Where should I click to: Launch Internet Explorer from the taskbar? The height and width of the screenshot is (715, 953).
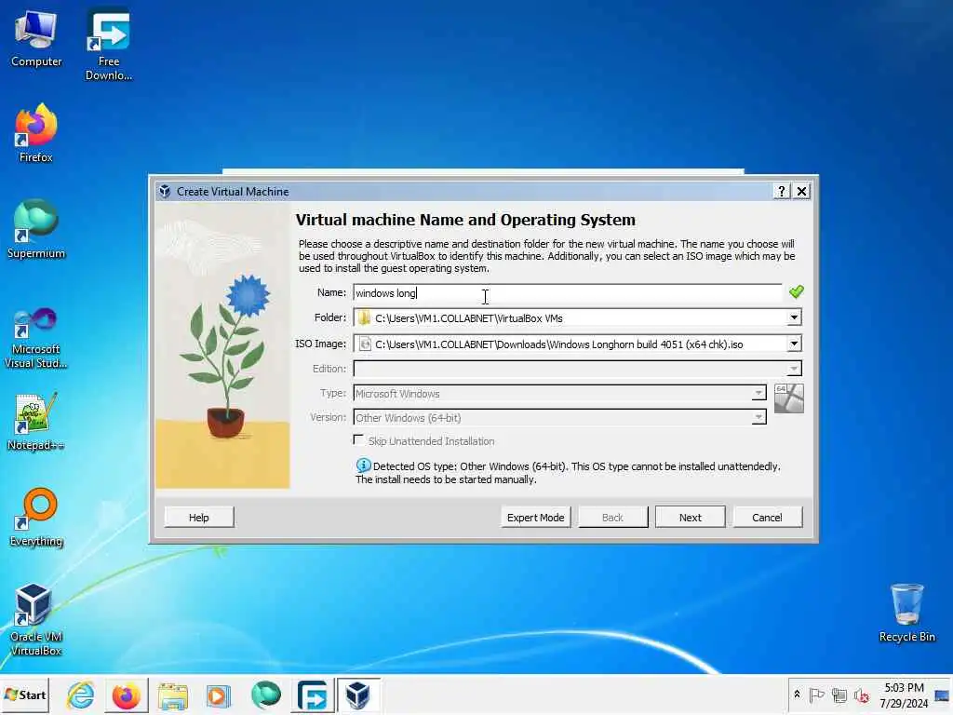(x=80, y=695)
